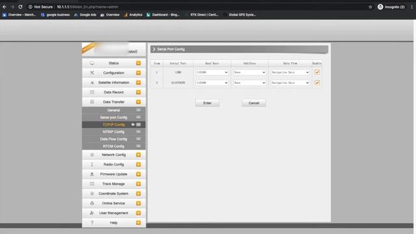Expand Coordinate System with orange plus icon

138,194
